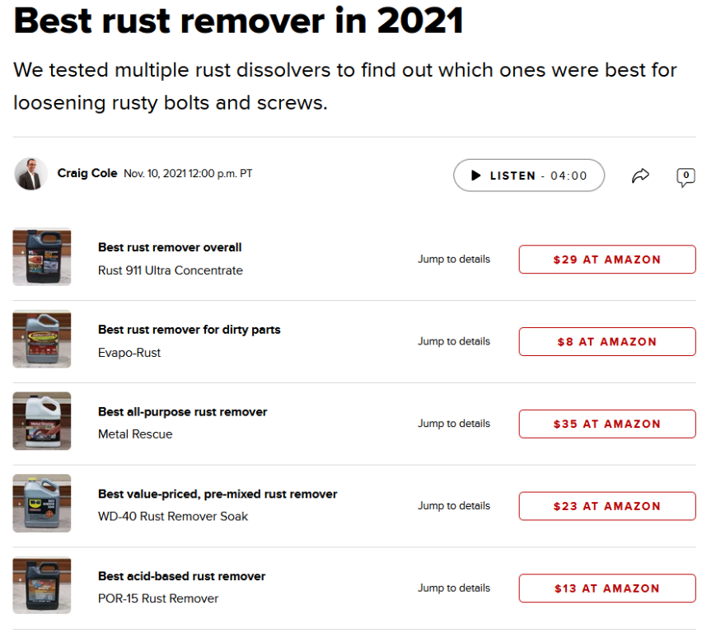
Task: Open the comments bubble icon
Action: click(686, 176)
